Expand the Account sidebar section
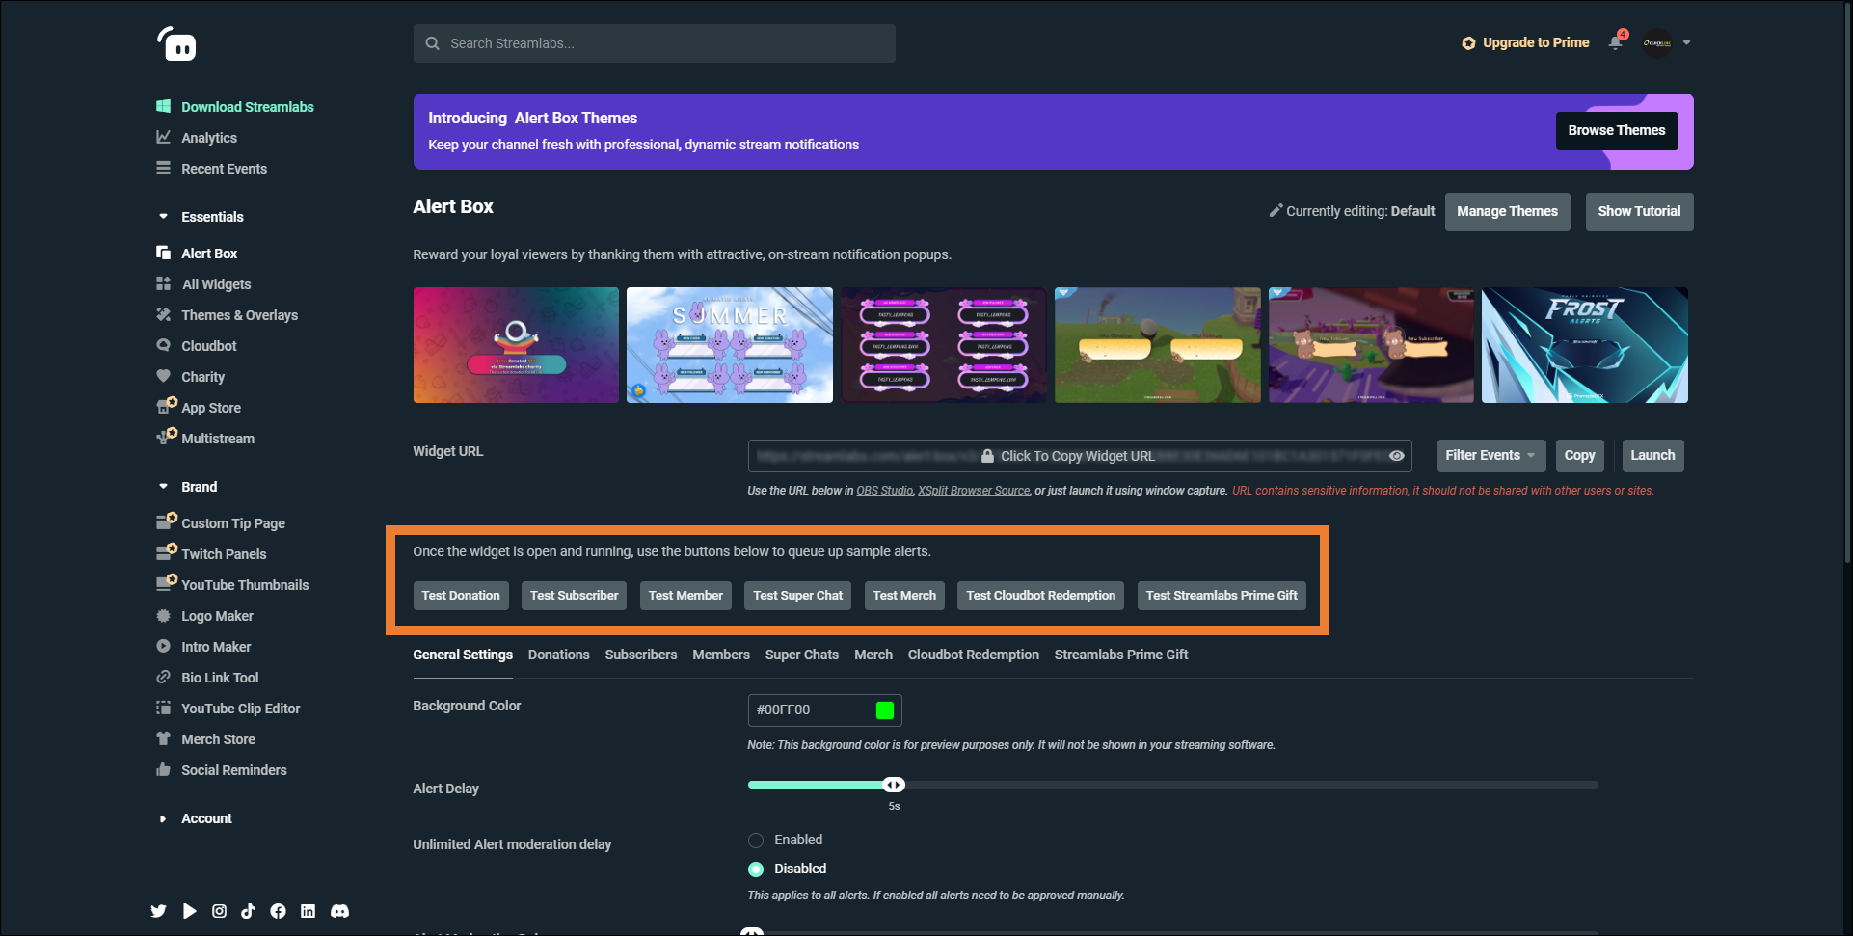The width and height of the screenshot is (1853, 936). (x=164, y=818)
